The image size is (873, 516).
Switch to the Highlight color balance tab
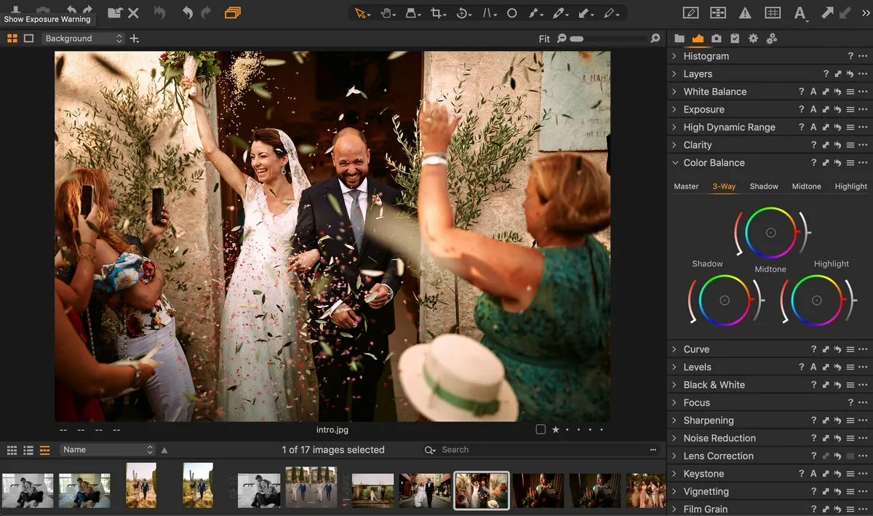(850, 186)
